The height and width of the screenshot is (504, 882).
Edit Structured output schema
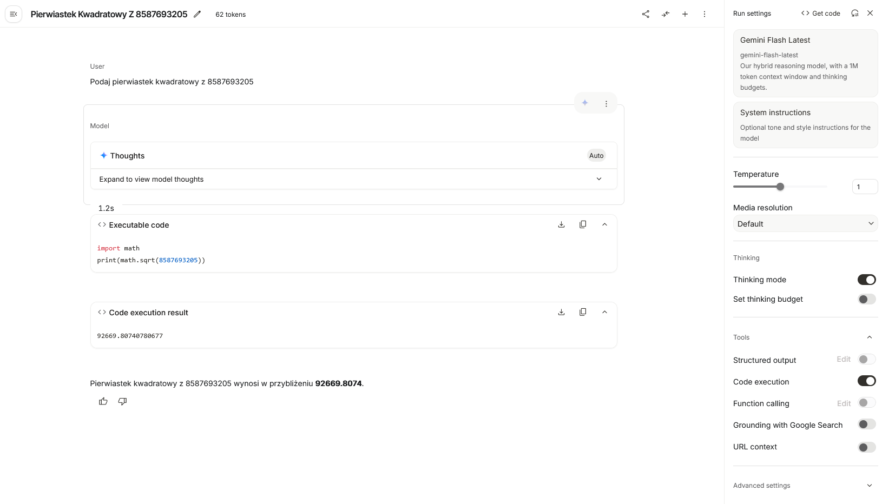tap(844, 359)
